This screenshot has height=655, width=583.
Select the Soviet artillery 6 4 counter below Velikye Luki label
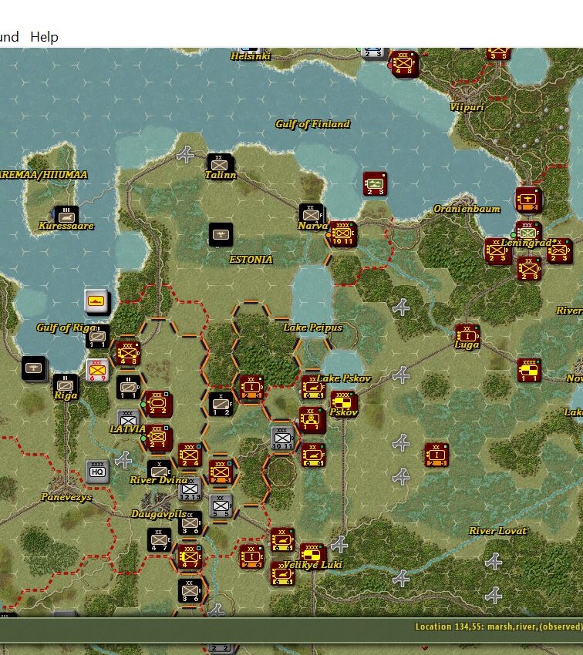282,573
